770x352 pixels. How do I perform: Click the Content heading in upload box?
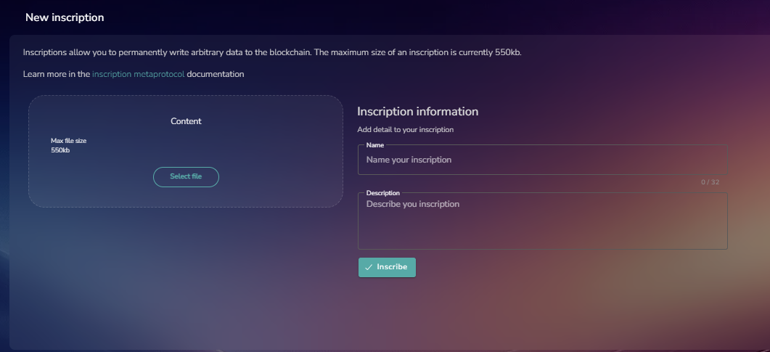[186, 121]
